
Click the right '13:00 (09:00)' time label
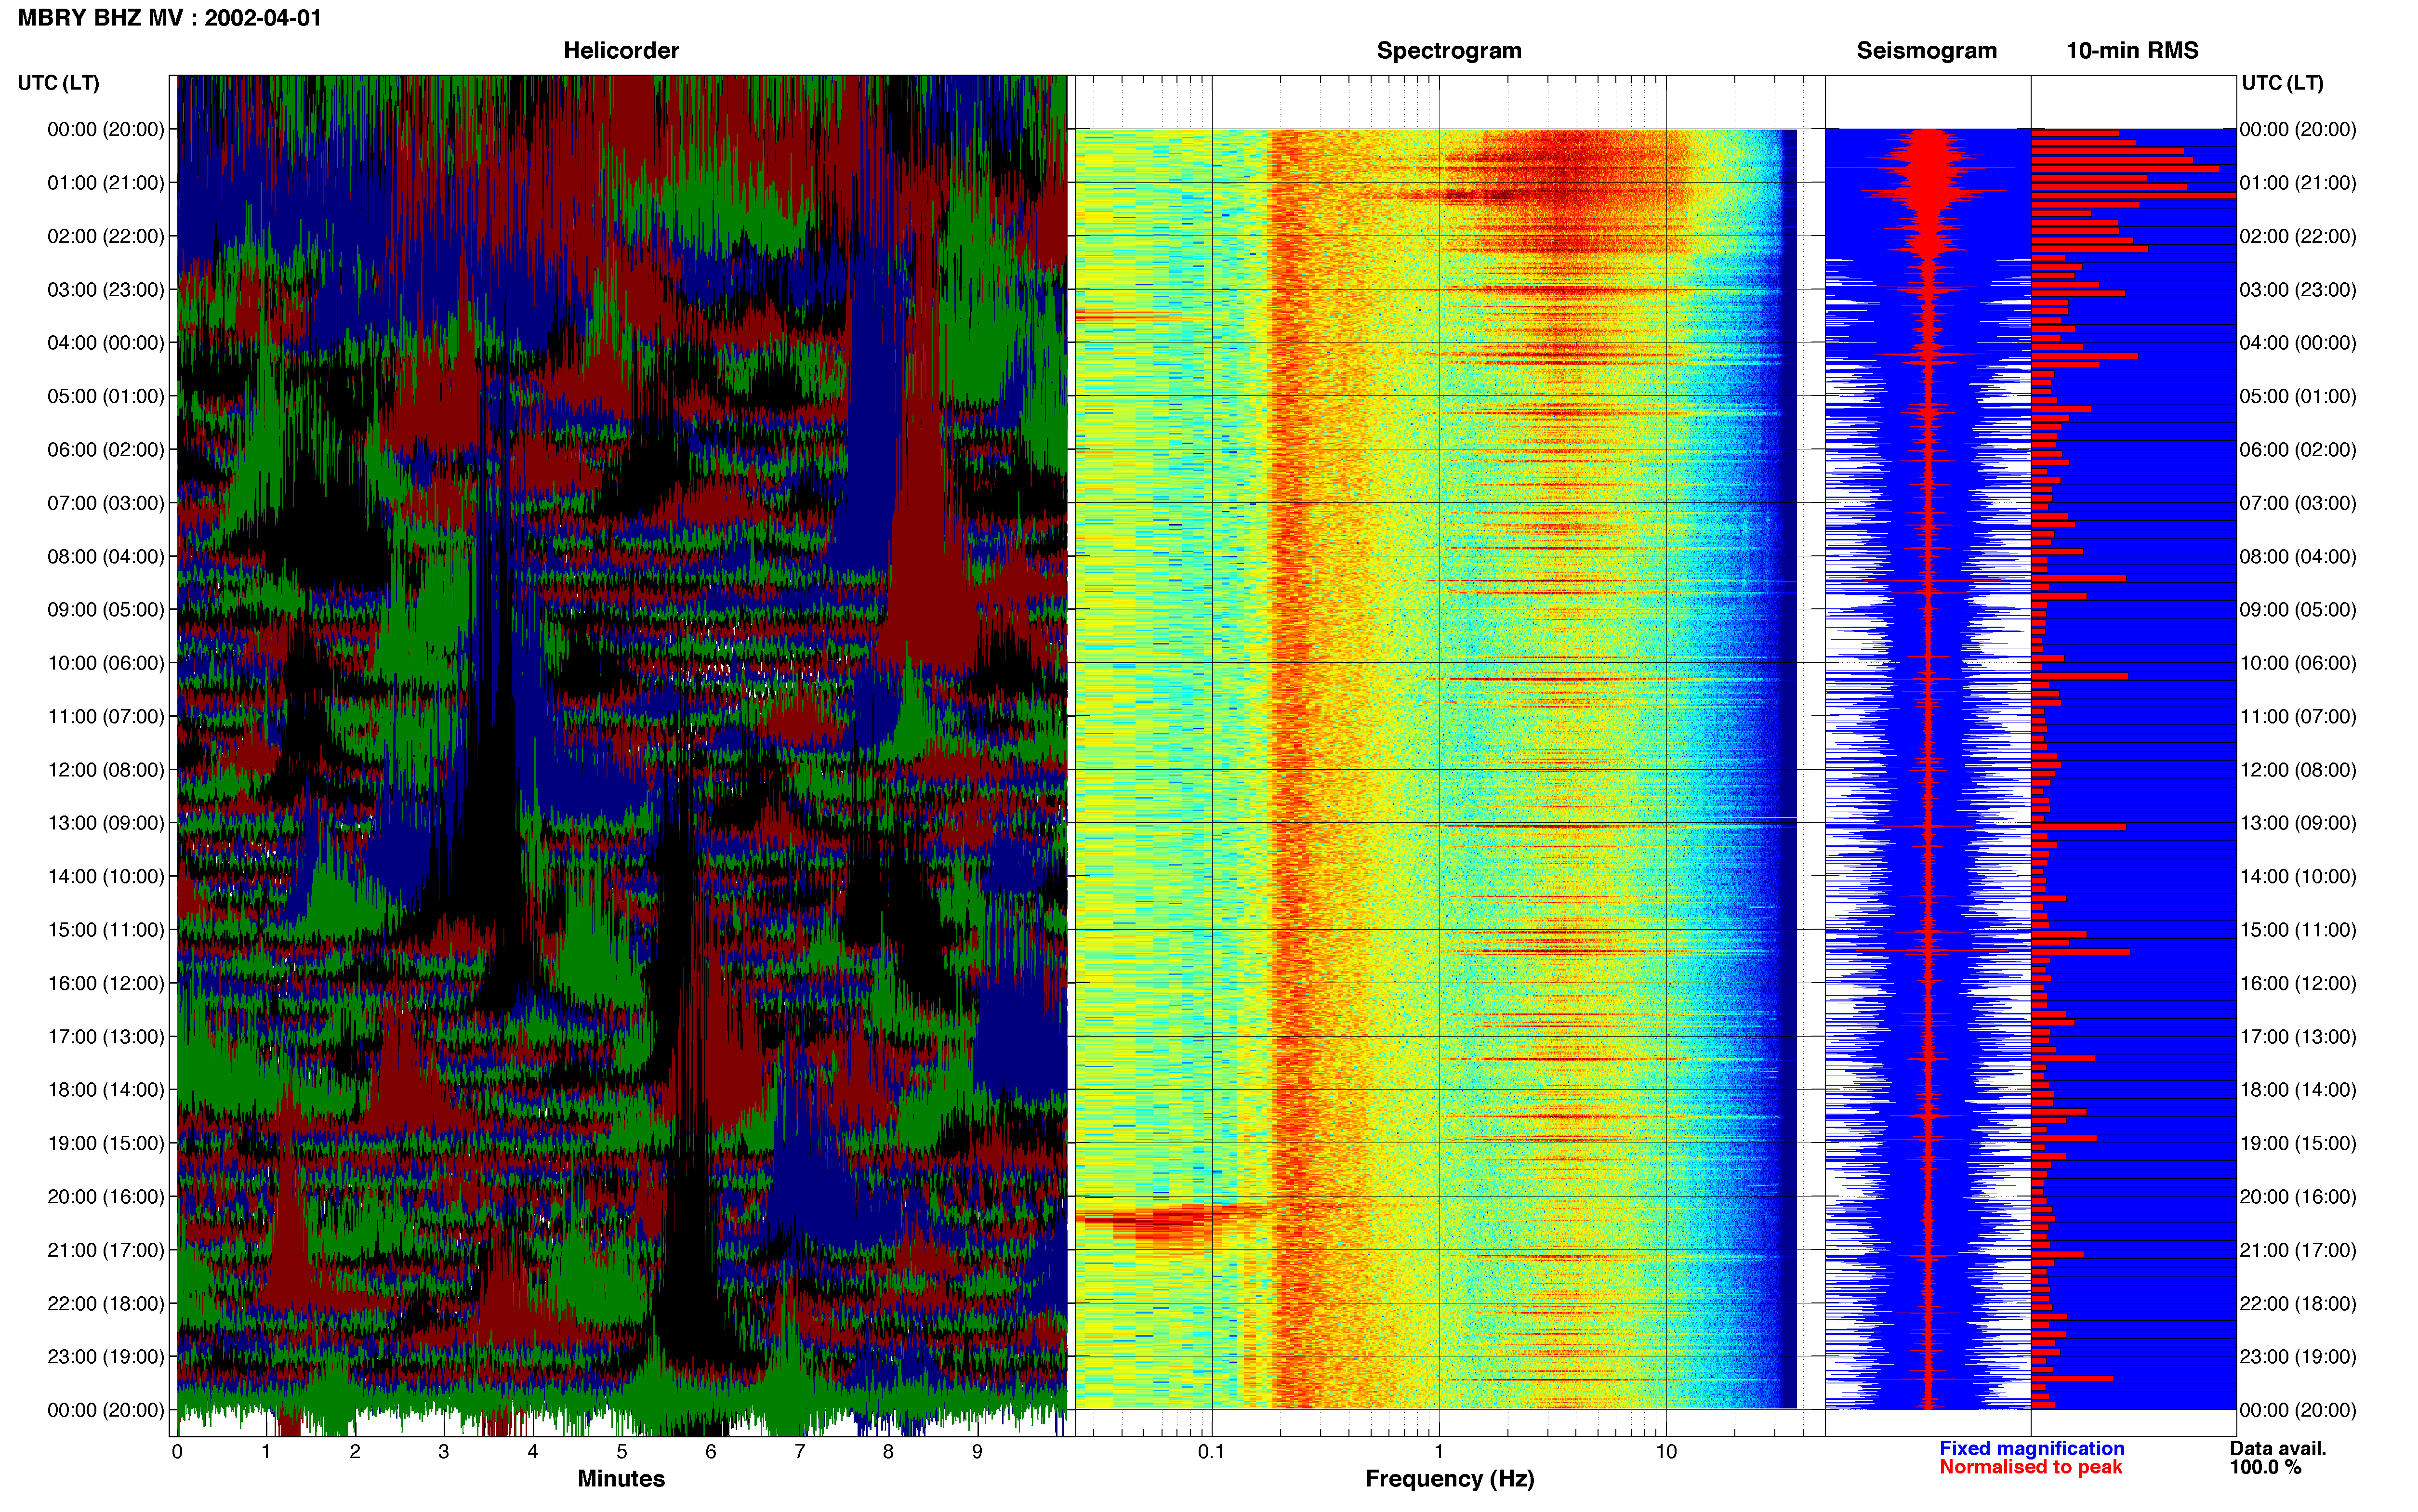pyautogui.click(x=2298, y=823)
